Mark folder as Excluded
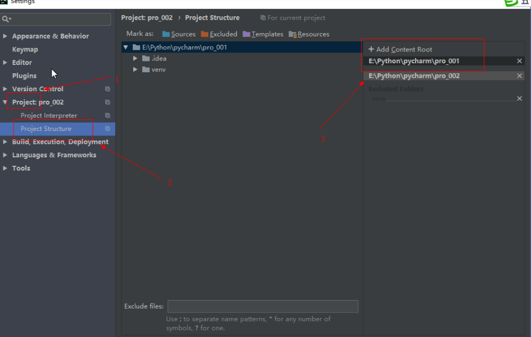This screenshot has width=531, height=337. 219,34
